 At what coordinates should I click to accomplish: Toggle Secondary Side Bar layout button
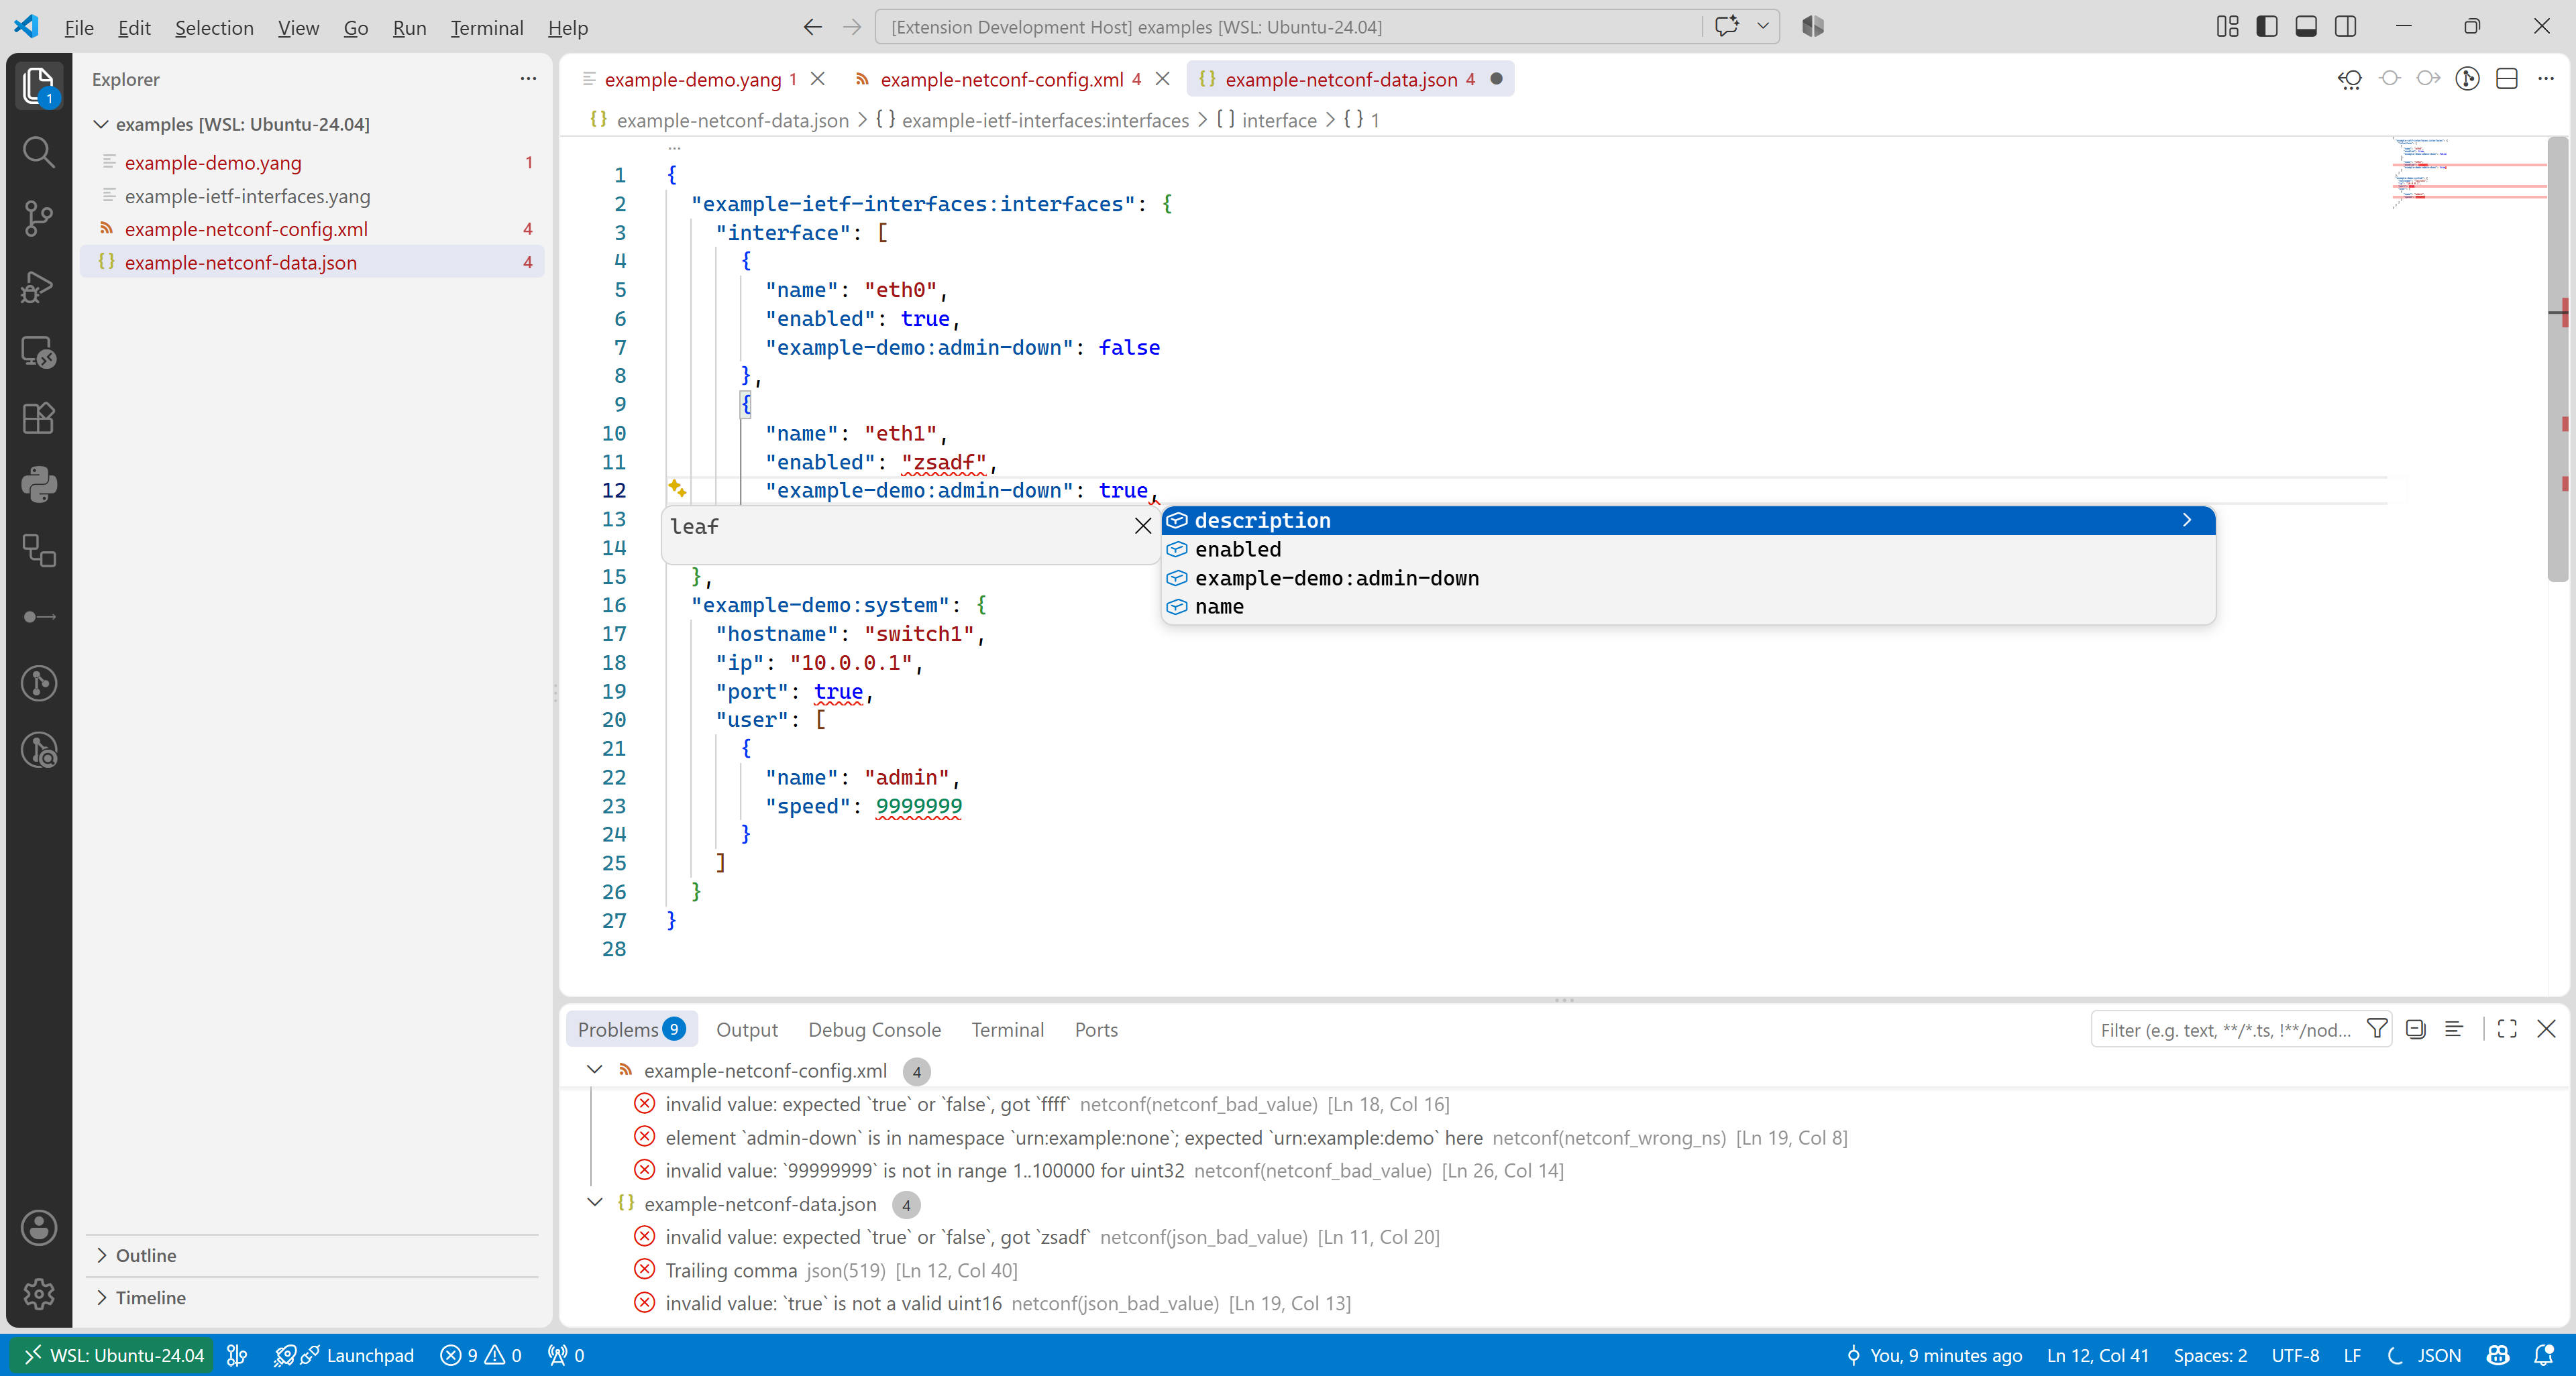point(2345,27)
